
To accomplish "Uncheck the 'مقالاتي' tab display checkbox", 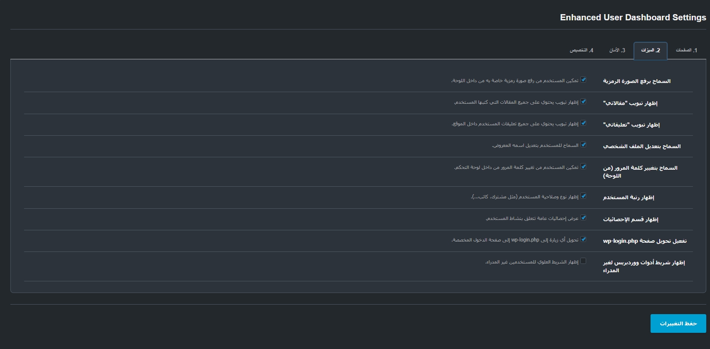I will click(583, 101).
